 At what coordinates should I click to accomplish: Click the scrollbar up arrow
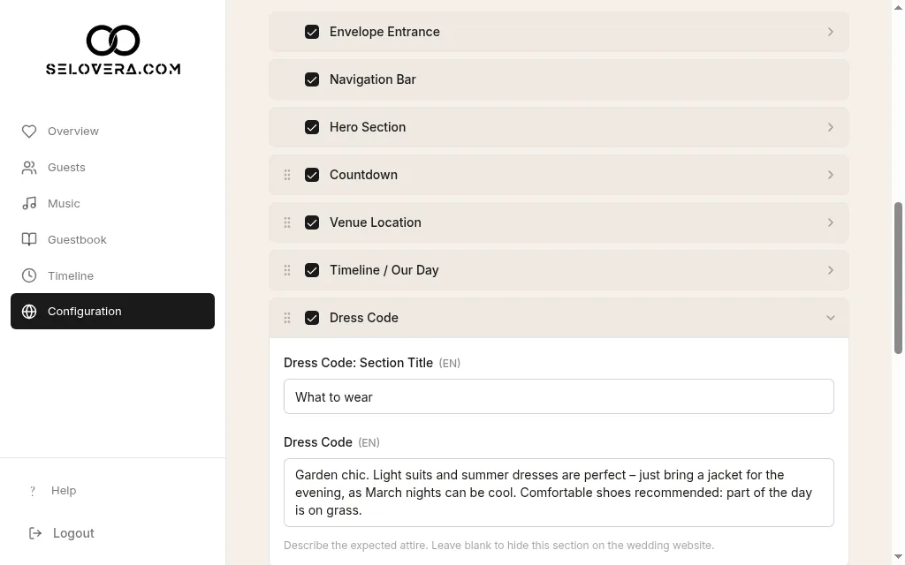tap(898, 7)
